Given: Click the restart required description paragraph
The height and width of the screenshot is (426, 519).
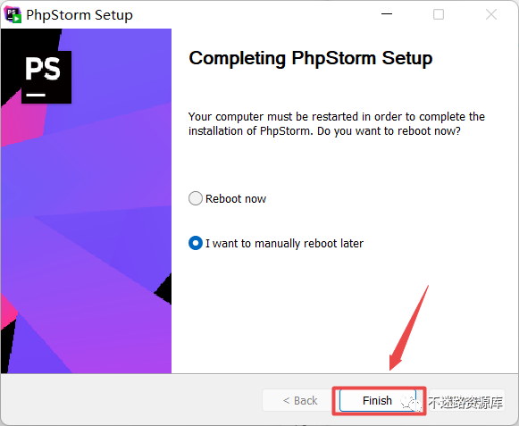Looking at the screenshot, I should 337,124.
